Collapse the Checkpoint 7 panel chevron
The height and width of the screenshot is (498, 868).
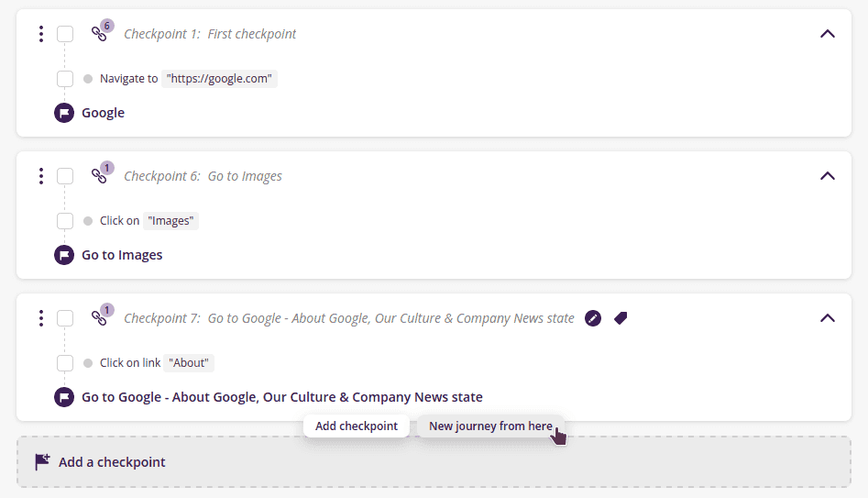click(827, 318)
